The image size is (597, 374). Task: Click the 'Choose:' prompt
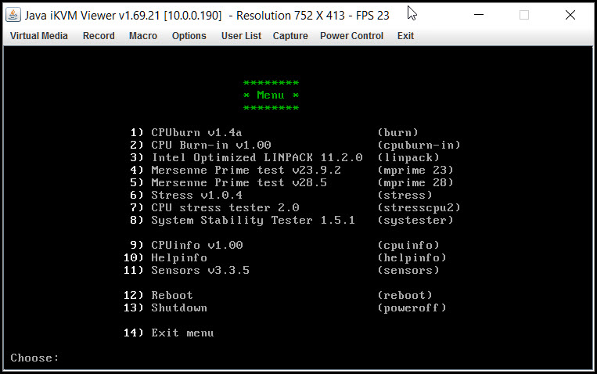tap(34, 358)
